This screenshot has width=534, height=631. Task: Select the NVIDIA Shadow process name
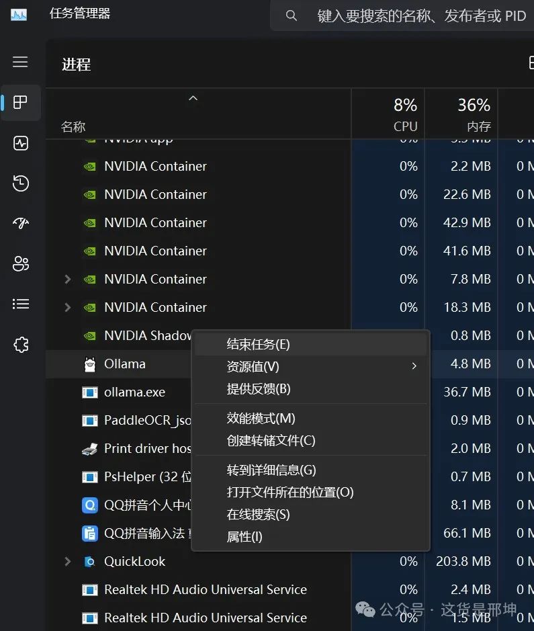tap(148, 335)
